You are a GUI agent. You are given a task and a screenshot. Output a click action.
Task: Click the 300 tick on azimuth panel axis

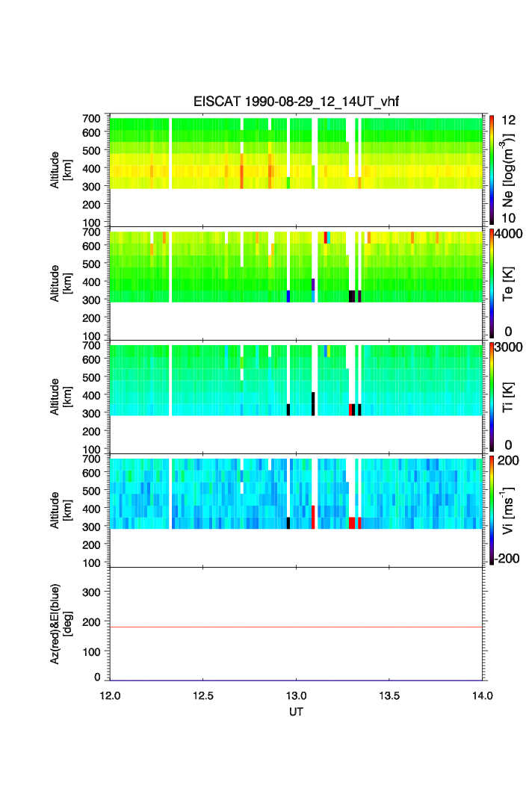(x=91, y=592)
